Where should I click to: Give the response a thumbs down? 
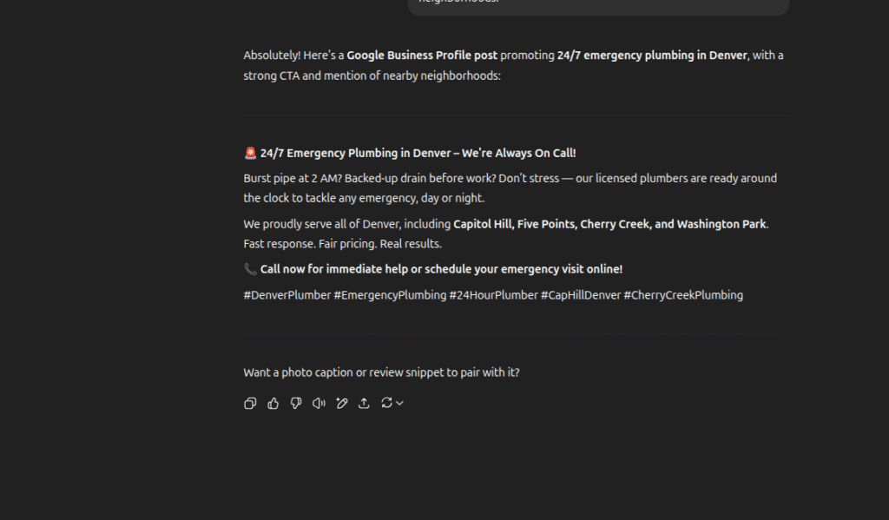pos(296,403)
